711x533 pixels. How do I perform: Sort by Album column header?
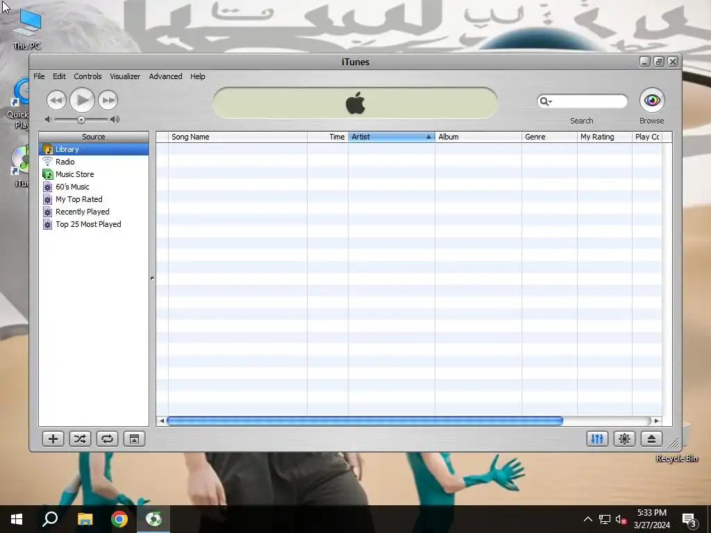[x=478, y=137]
